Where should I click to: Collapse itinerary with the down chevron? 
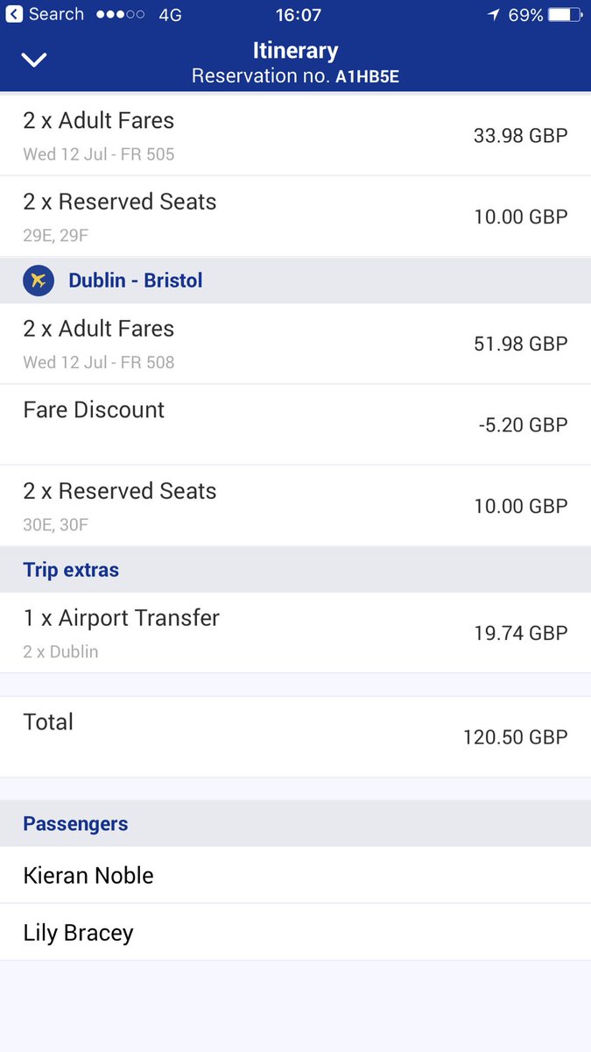click(x=34, y=60)
